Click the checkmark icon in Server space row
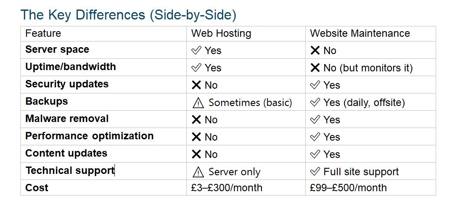Screen dimensions: 453x215 196,51
